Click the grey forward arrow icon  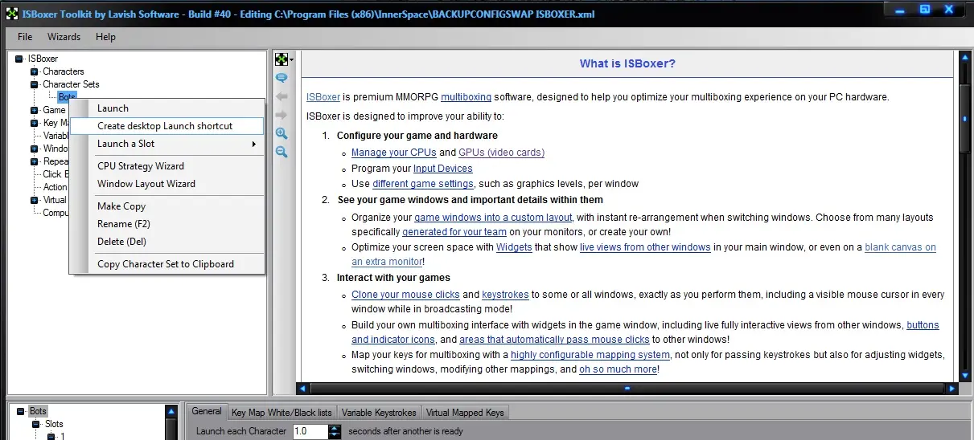click(282, 115)
